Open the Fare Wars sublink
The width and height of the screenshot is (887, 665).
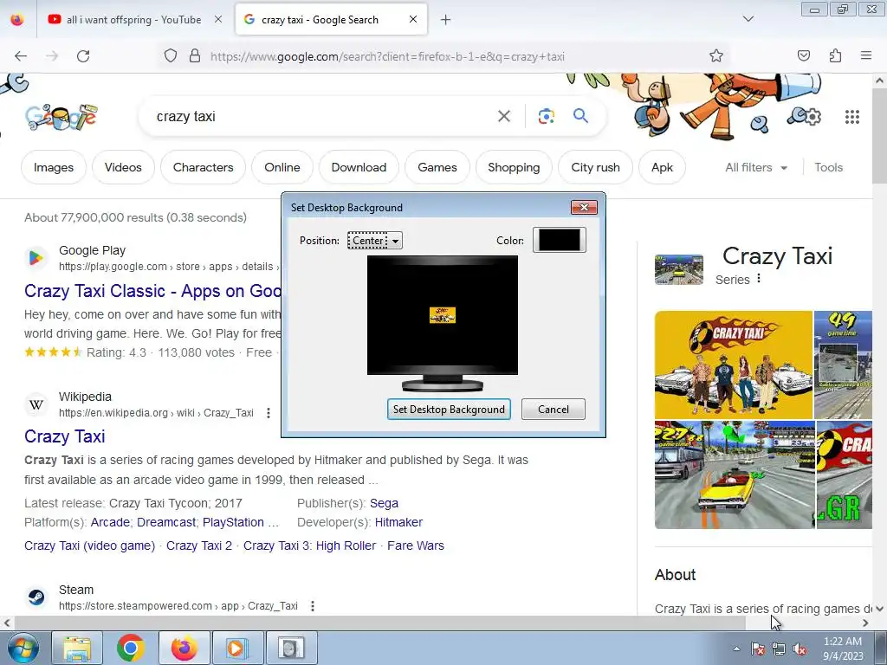tap(416, 546)
